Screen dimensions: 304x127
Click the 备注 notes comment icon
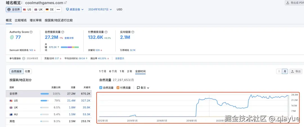tap(138, 88)
